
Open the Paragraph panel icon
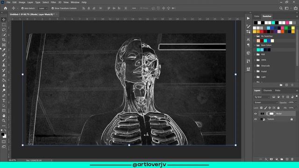coord(248,45)
